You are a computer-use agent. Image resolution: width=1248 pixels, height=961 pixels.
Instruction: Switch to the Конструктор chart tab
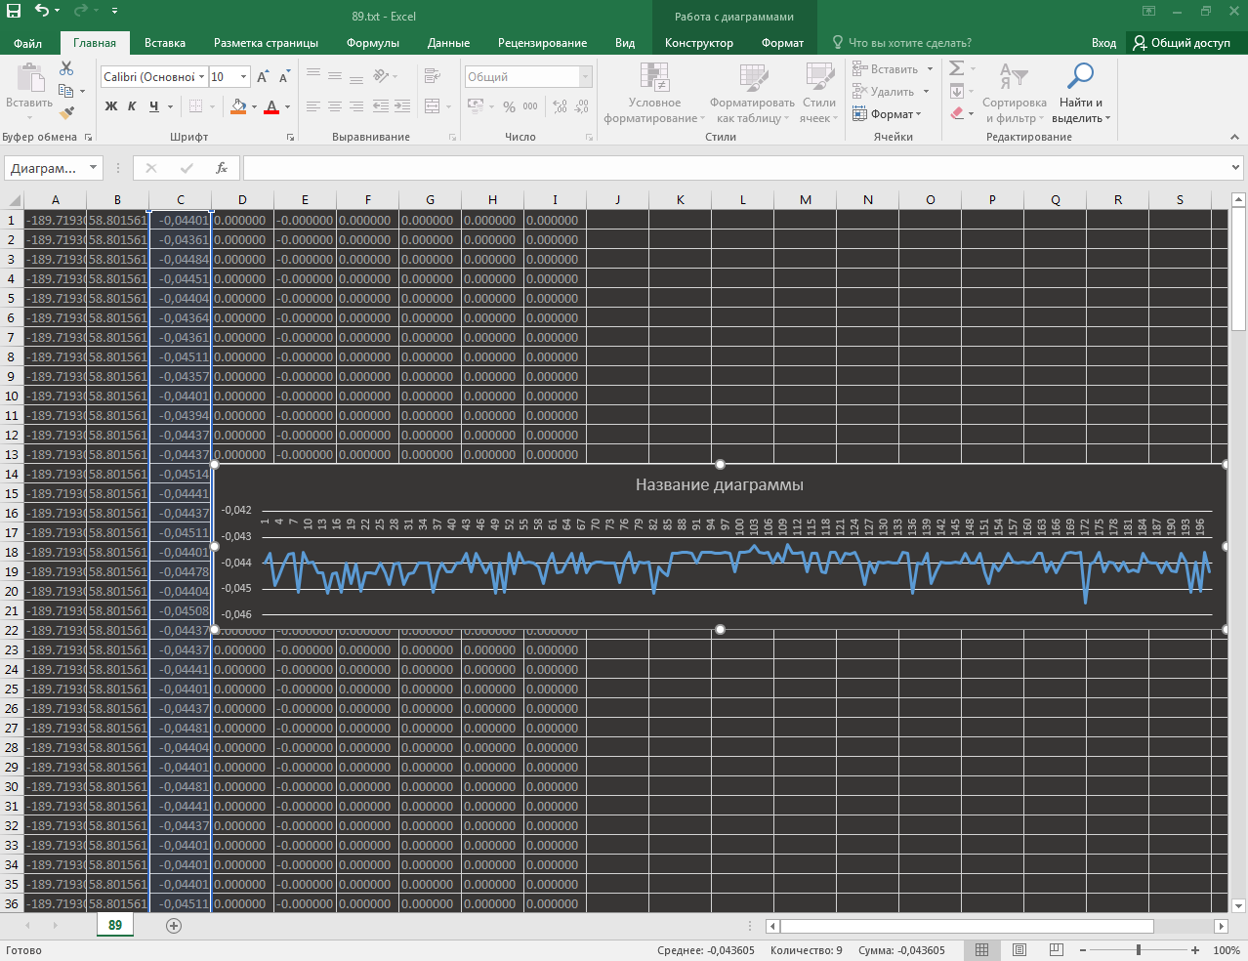point(698,43)
